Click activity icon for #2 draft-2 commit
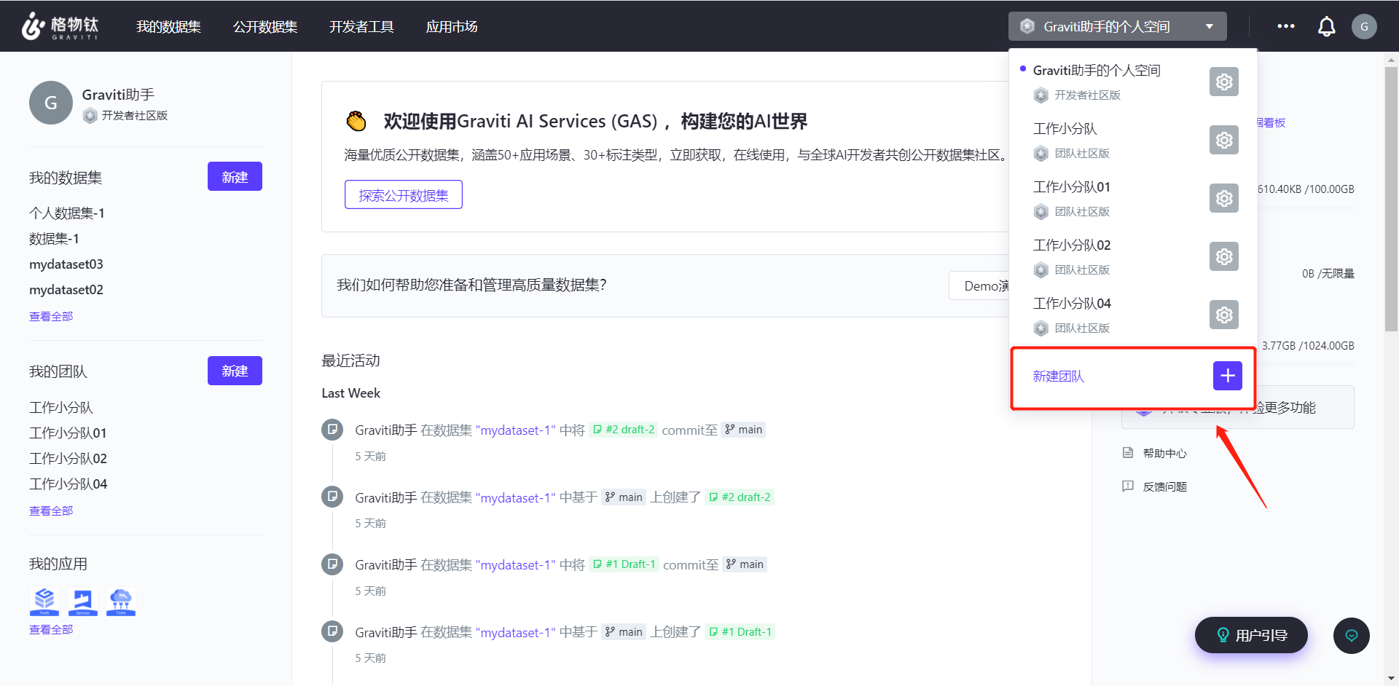This screenshot has height=686, width=1399. coord(332,430)
